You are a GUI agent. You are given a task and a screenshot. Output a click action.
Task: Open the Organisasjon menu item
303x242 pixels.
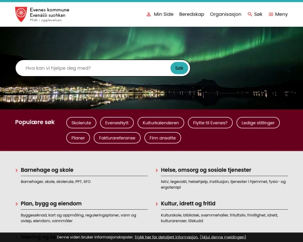click(226, 14)
